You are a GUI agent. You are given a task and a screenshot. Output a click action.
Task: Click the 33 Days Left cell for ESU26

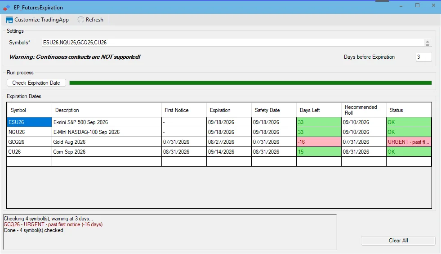coord(319,122)
